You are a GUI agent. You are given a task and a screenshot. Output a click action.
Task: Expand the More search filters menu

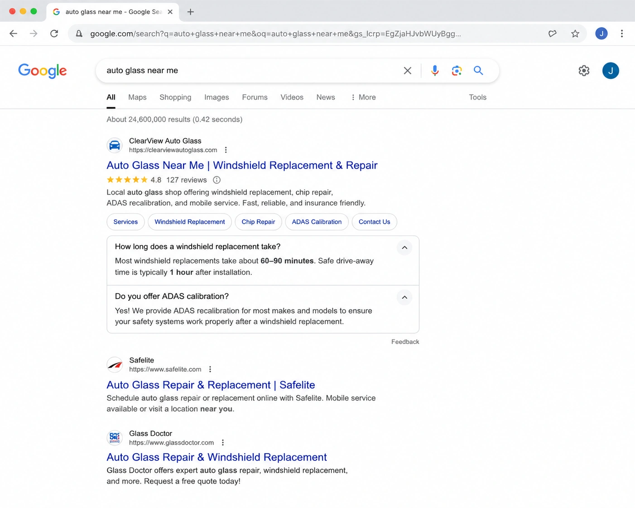363,97
